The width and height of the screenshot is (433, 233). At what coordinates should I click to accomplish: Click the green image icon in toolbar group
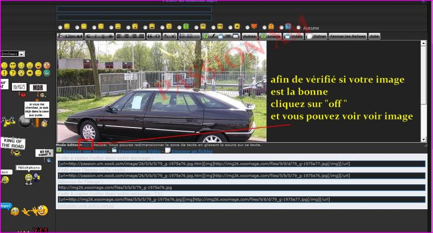(206, 36)
